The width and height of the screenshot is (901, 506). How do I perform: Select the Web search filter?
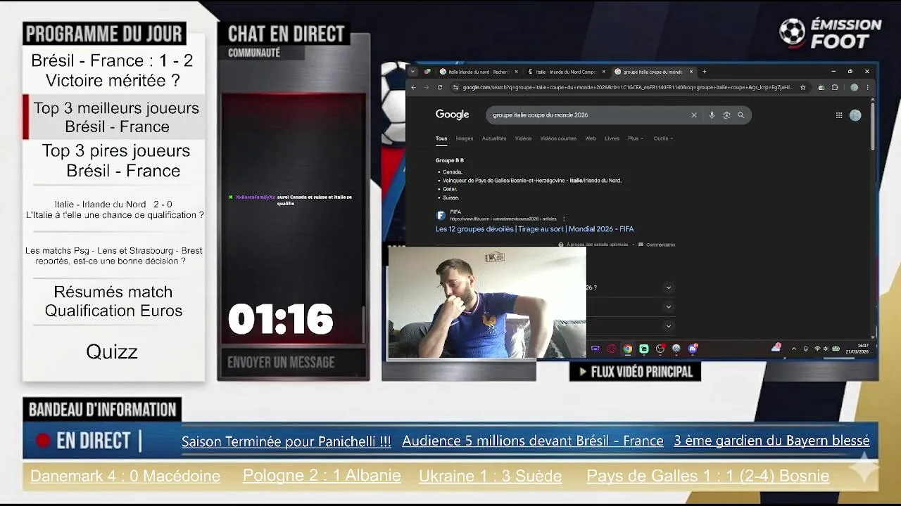pyautogui.click(x=591, y=138)
